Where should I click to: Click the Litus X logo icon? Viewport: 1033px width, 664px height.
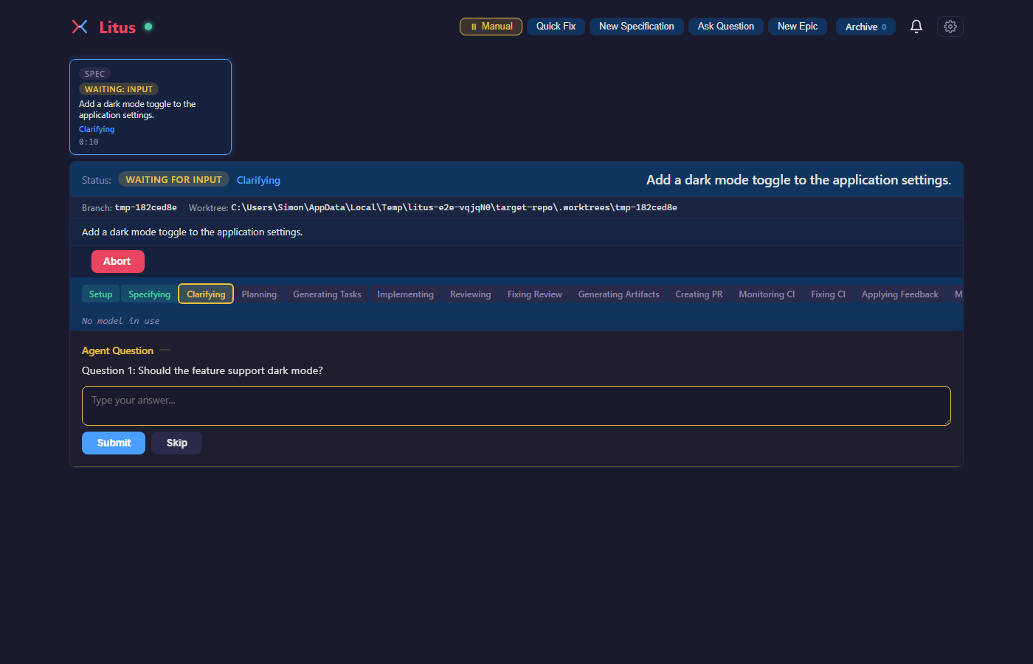(x=80, y=27)
